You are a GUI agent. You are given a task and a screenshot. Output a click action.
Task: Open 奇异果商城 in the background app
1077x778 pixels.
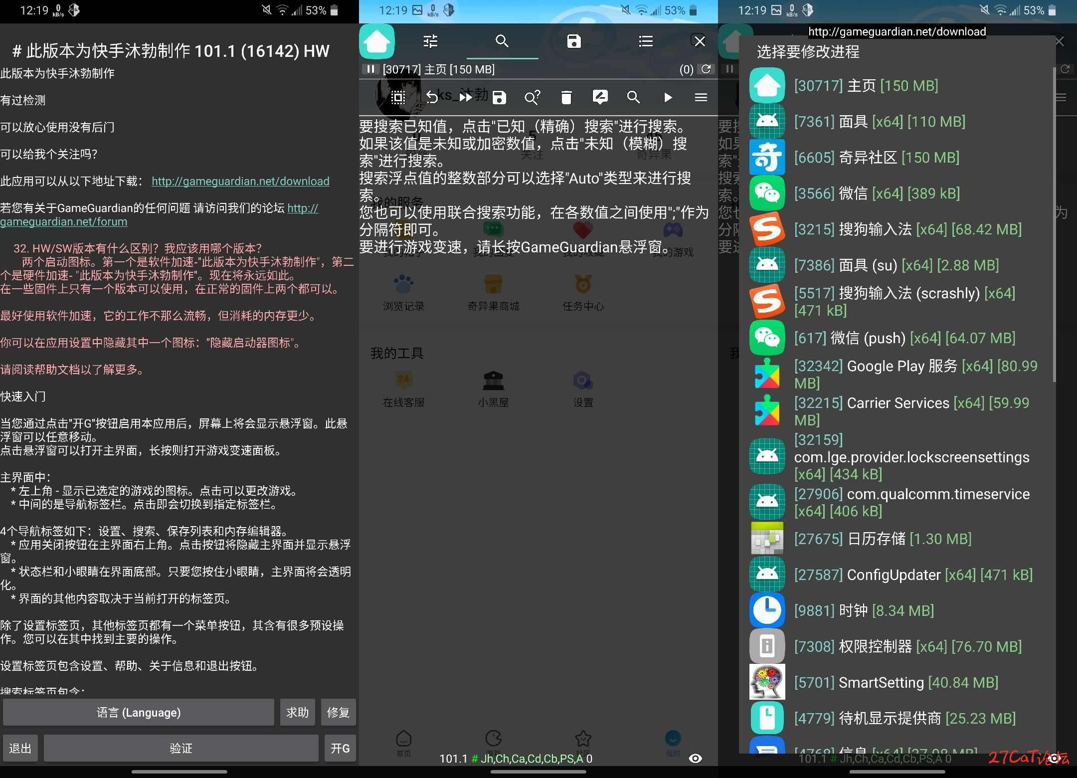pyautogui.click(x=493, y=292)
